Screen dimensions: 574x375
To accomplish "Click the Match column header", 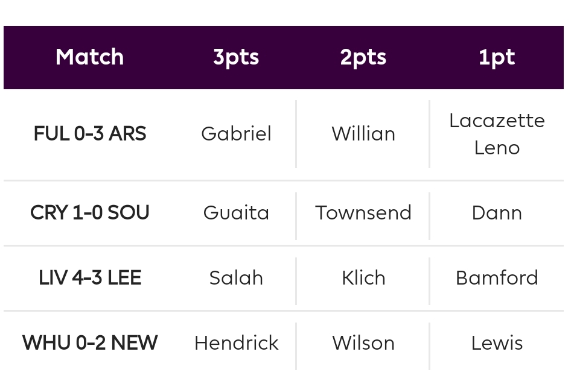I will click(x=90, y=57).
